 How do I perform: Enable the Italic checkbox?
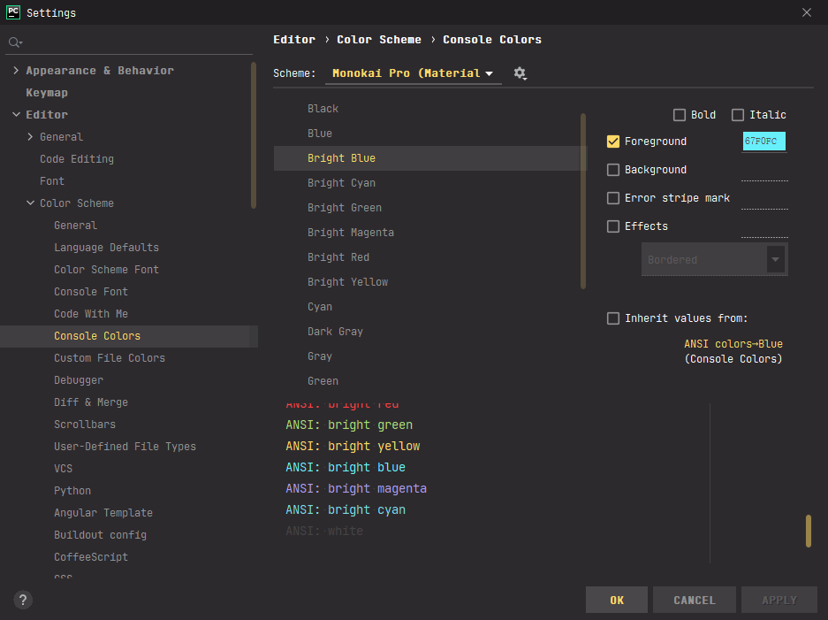click(738, 115)
